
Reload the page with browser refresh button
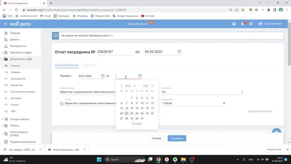16,10
